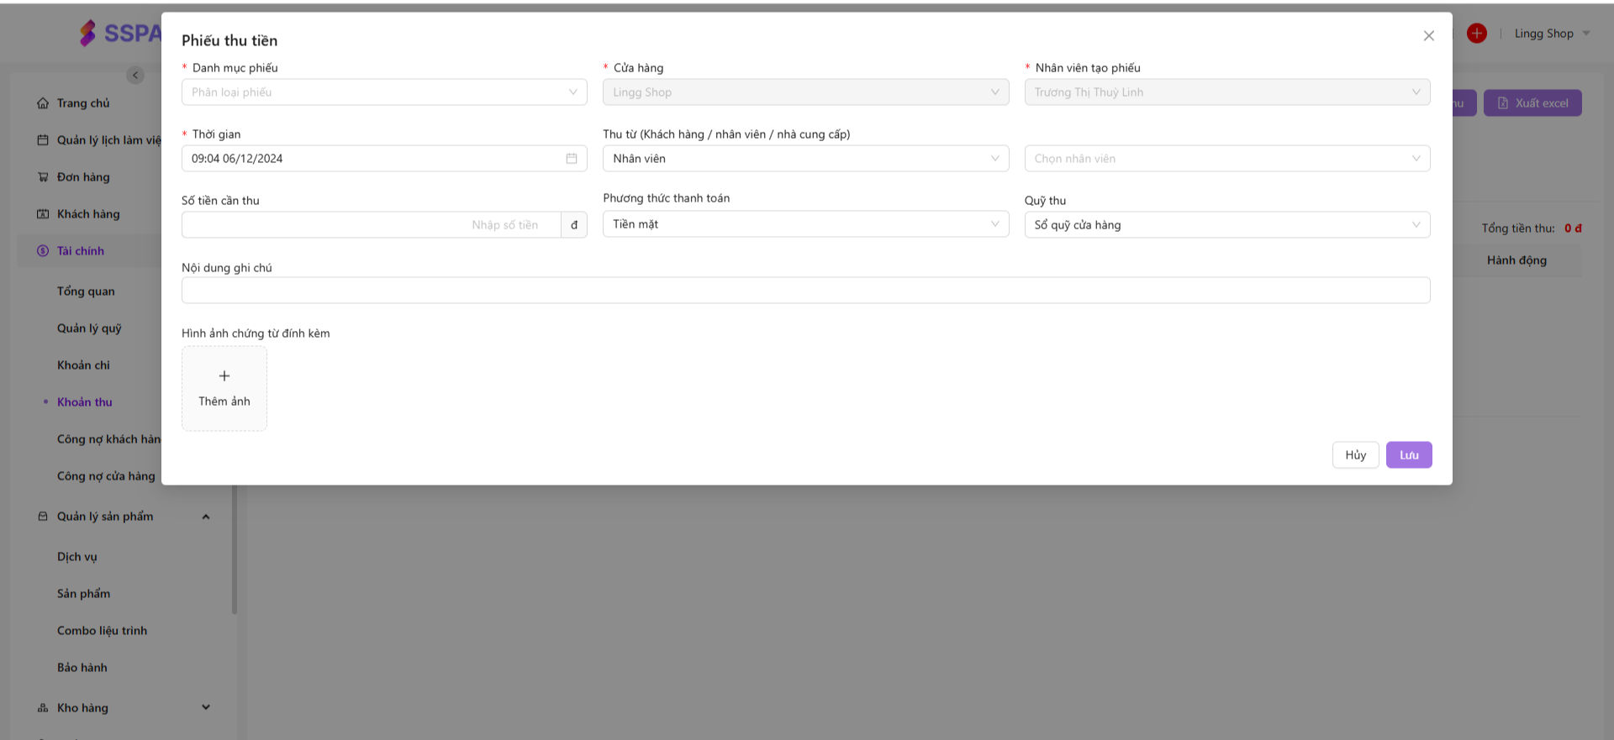The height and width of the screenshot is (740, 1614).
Task: Click the box icon beside Quản lý sản phẩm
Action: point(43,517)
